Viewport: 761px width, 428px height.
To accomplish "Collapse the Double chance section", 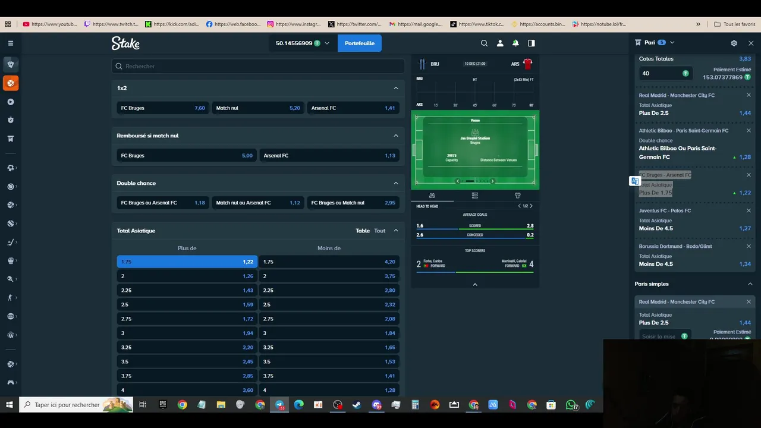I will tap(396, 183).
